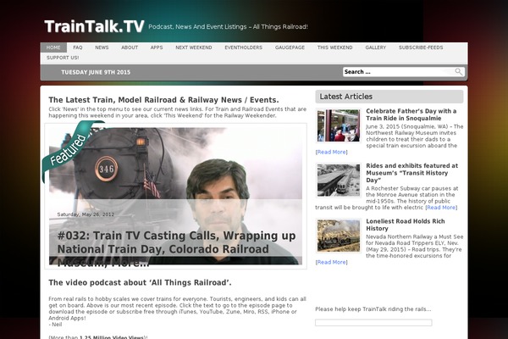Viewport: 508px width, 339px height.
Task: Open the Gallery page
Action: 376,47
